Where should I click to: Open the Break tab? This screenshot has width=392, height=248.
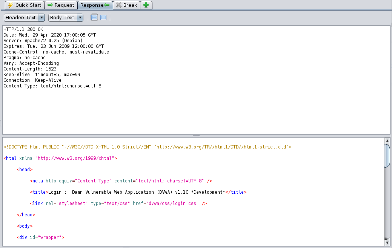[x=126, y=5]
